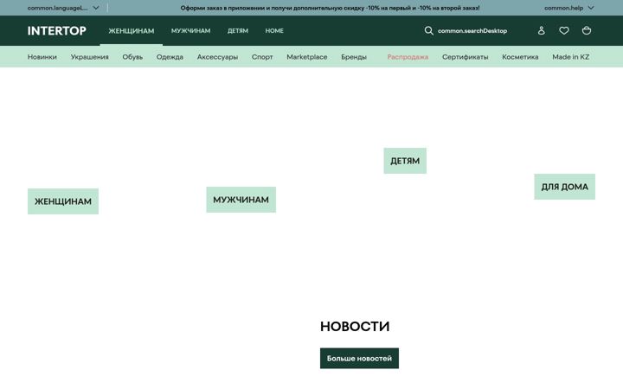Image resolution: width=623 pixels, height=389 pixels.
Task: Open the Сертификаты category
Action: tap(465, 57)
